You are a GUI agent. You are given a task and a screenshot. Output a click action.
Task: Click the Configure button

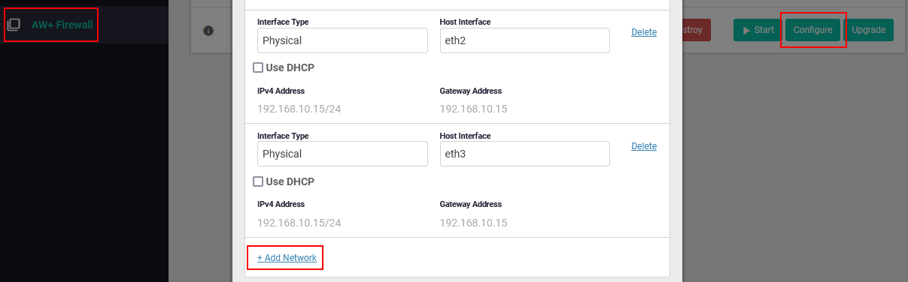click(812, 30)
